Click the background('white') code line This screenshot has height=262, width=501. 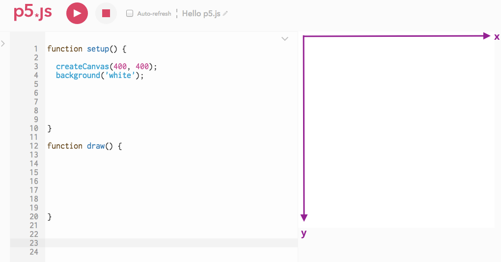(100, 76)
